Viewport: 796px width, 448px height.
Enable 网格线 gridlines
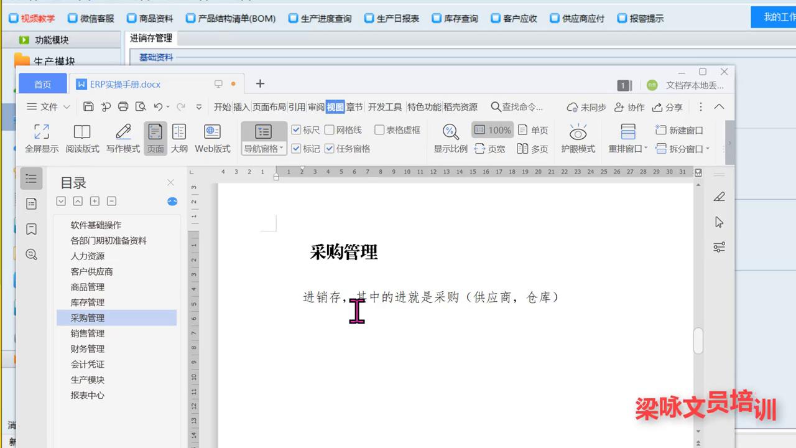(330, 129)
